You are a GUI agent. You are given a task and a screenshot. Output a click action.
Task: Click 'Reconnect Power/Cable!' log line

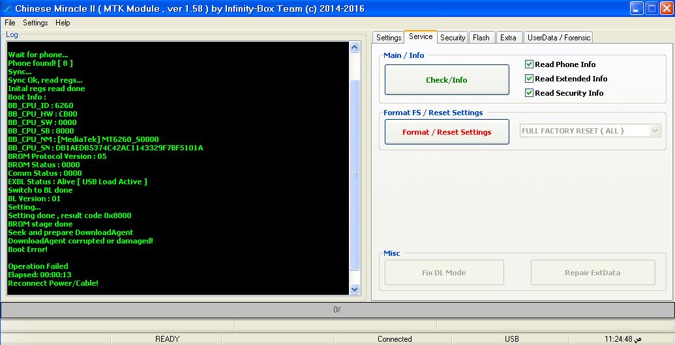[53, 283]
